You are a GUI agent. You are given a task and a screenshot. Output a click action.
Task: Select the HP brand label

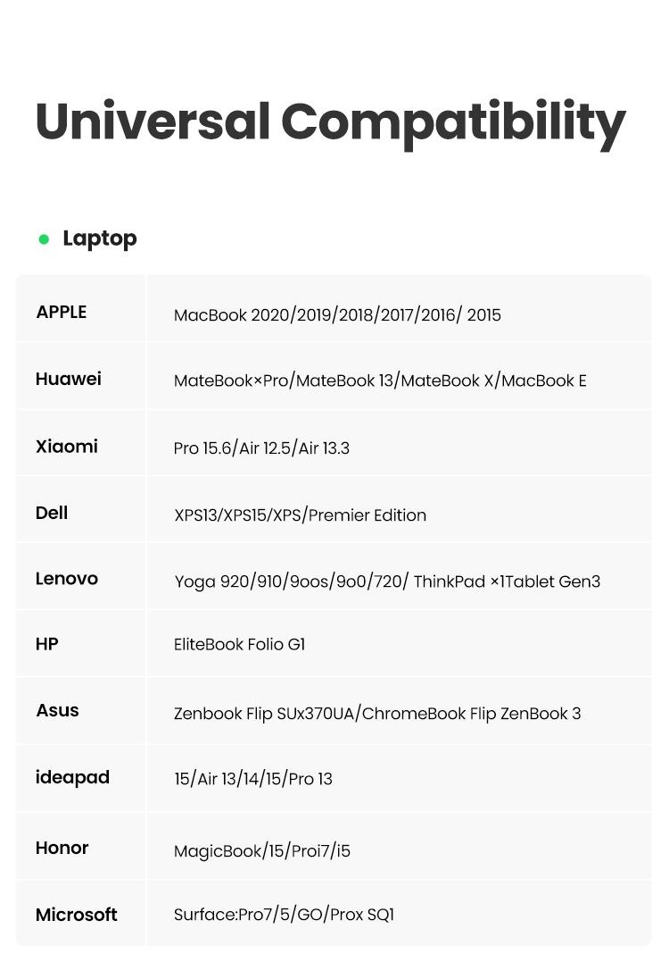[x=46, y=644]
